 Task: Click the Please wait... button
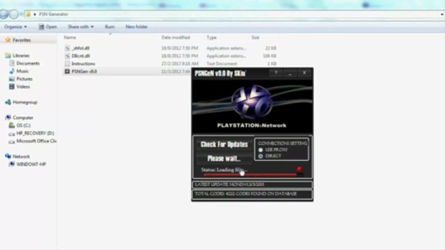tap(224, 158)
